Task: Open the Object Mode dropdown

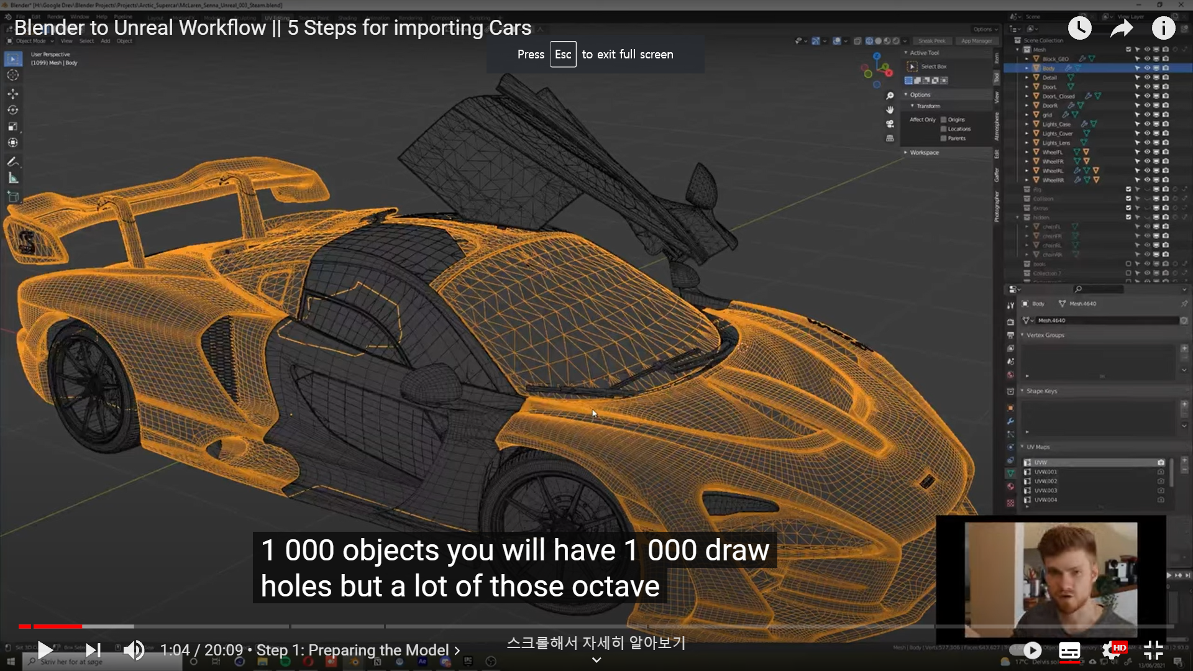Action: click(31, 41)
